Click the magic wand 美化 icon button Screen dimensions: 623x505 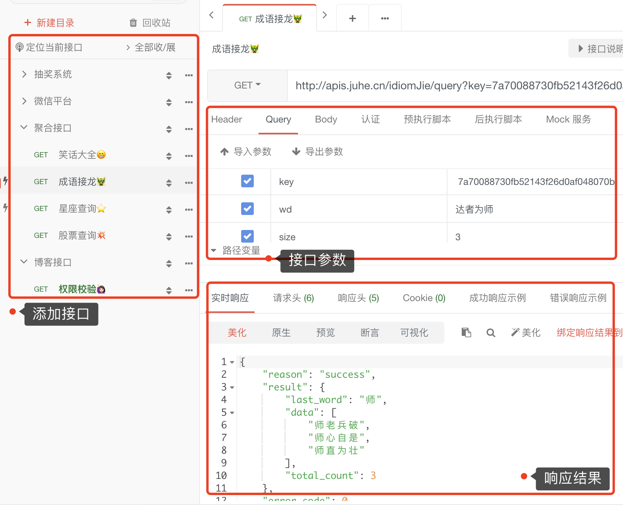click(525, 333)
